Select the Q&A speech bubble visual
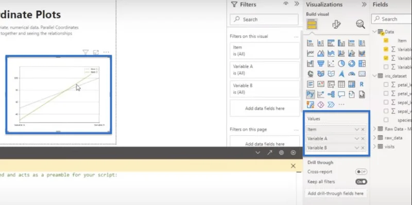The image size is (412, 205). click(x=341, y=94)
